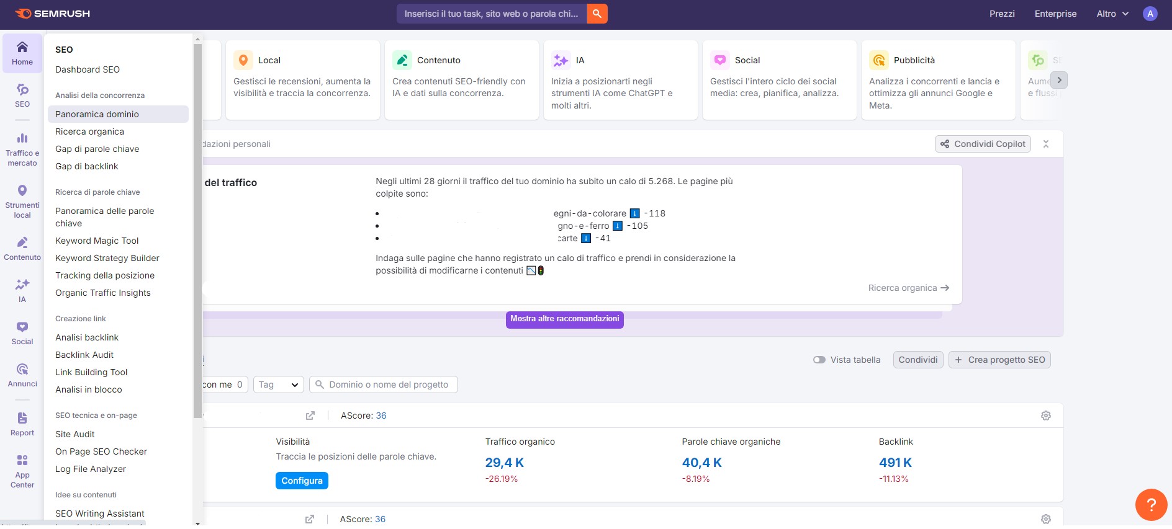Open Link Building Tool
This screenshot has width=1172, height=529.
pos(91,372)
